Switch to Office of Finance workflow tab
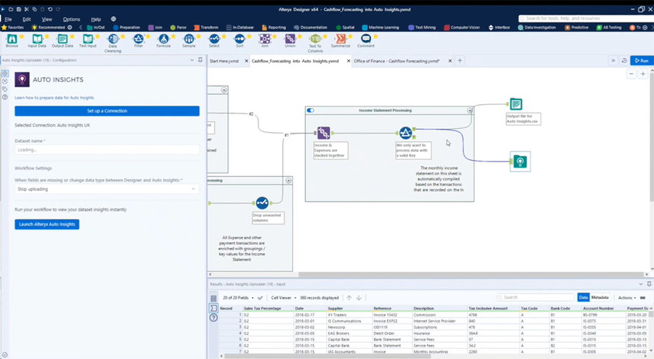654x359 pixels. coord(397,61)
